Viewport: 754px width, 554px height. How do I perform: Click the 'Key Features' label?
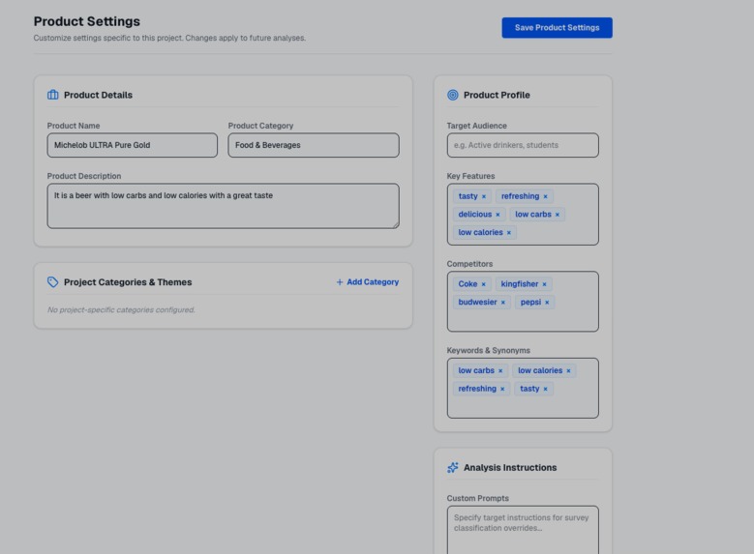click(x=470, y=176)
